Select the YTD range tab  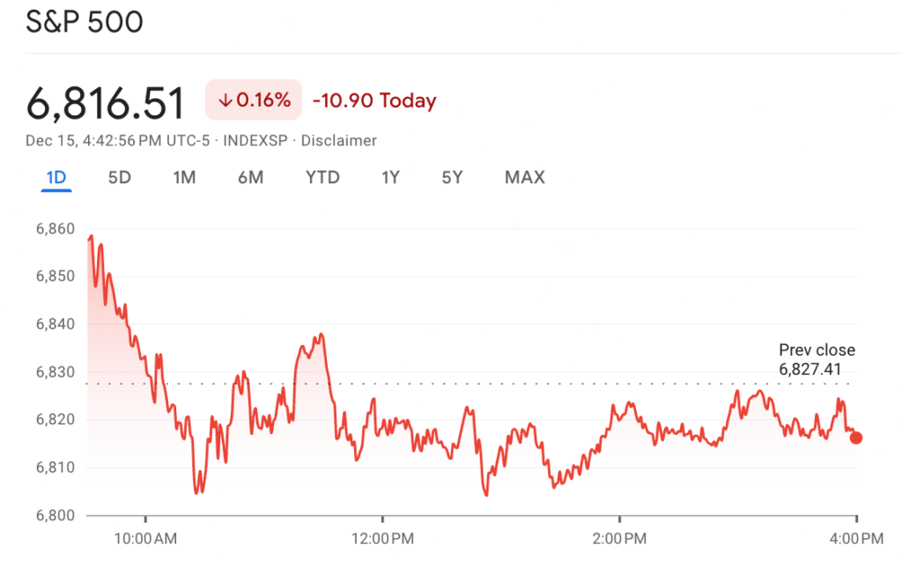pyautogui.click(x=322, y=178)
